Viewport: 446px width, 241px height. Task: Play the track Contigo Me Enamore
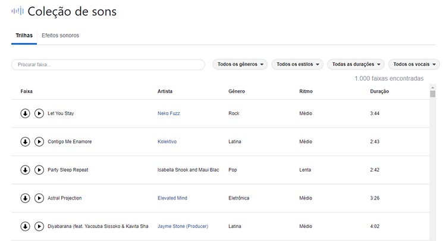[x=39, y=142]
